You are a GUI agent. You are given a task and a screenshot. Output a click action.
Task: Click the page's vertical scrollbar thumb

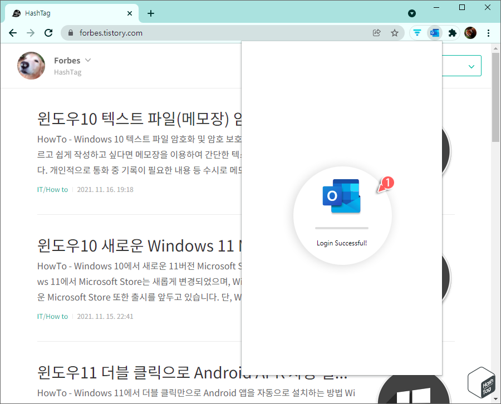coord(495,97)
